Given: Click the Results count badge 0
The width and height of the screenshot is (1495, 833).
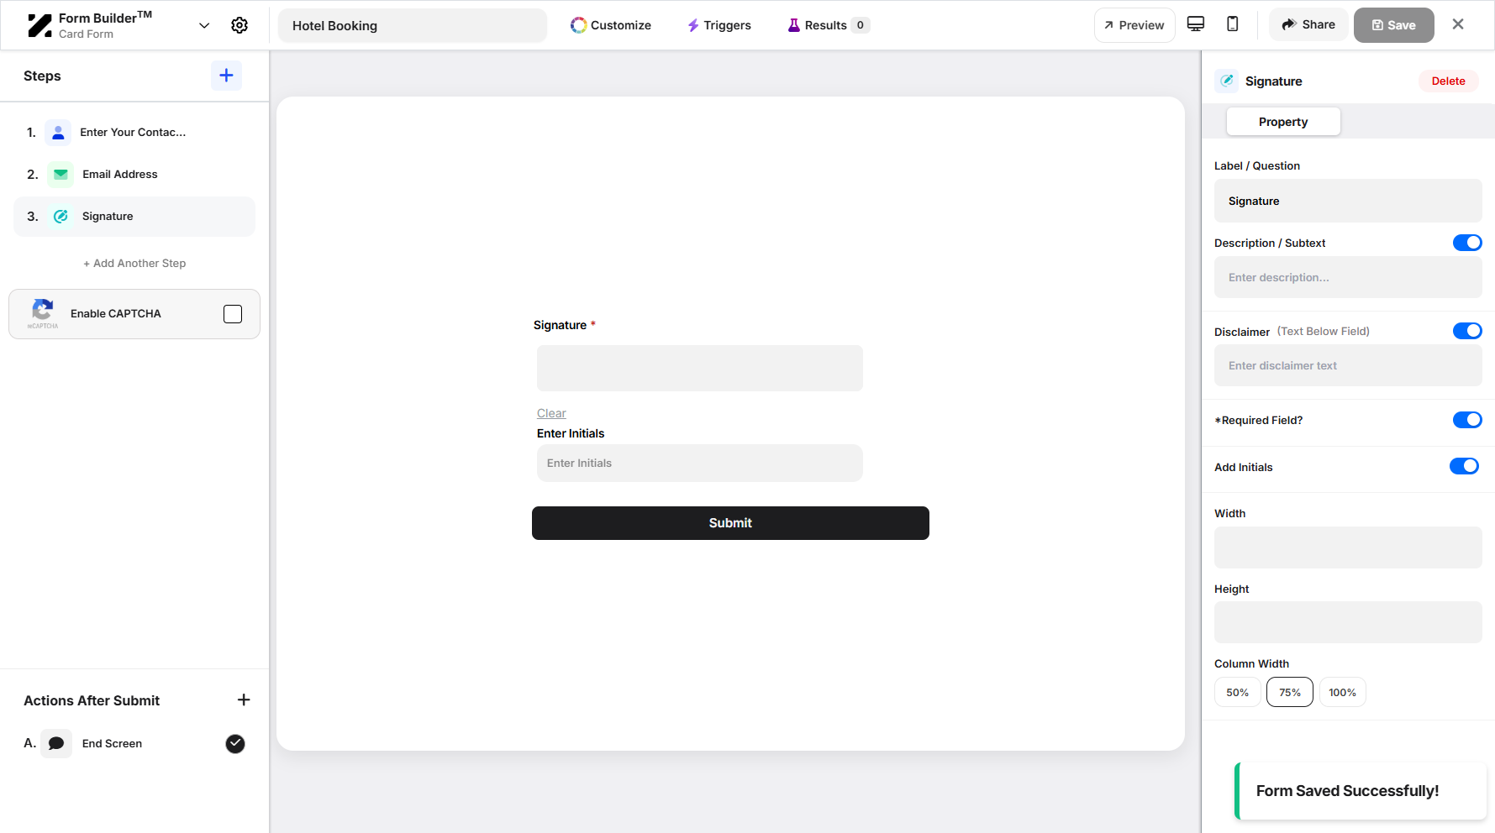Looking at the screenshot, I should (860, 25).
